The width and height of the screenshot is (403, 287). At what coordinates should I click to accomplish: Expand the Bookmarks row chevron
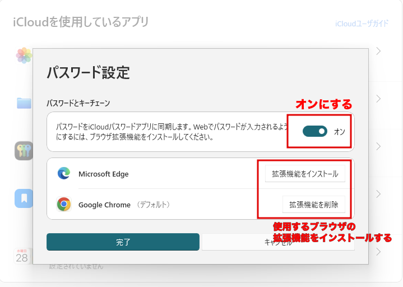tap(379, 194)
